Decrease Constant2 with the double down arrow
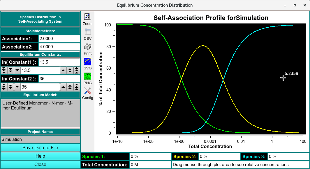The image size is (310, 169). (x=10, y=87)
